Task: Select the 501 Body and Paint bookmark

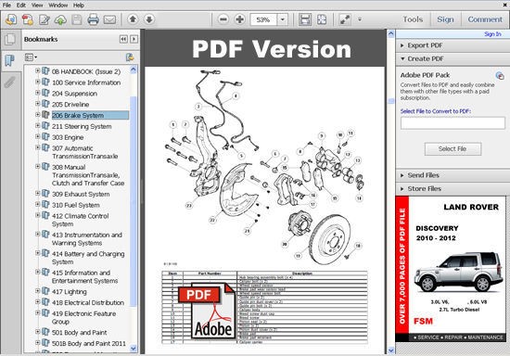Action: tap(80, 333)
